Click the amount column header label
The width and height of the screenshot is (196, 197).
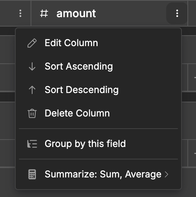click(76, 13)
